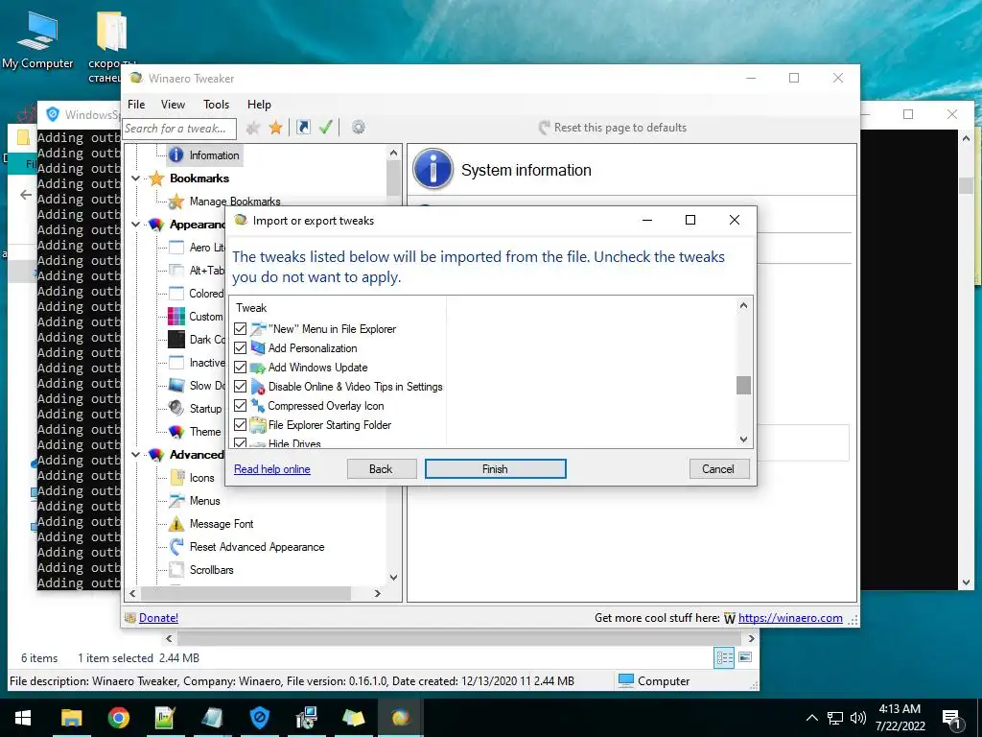Click the create shortcut toolbar icon

(303, 128)
